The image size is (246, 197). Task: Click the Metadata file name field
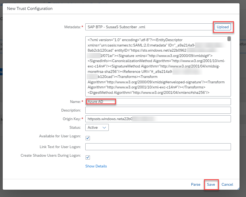pos(149,27)
